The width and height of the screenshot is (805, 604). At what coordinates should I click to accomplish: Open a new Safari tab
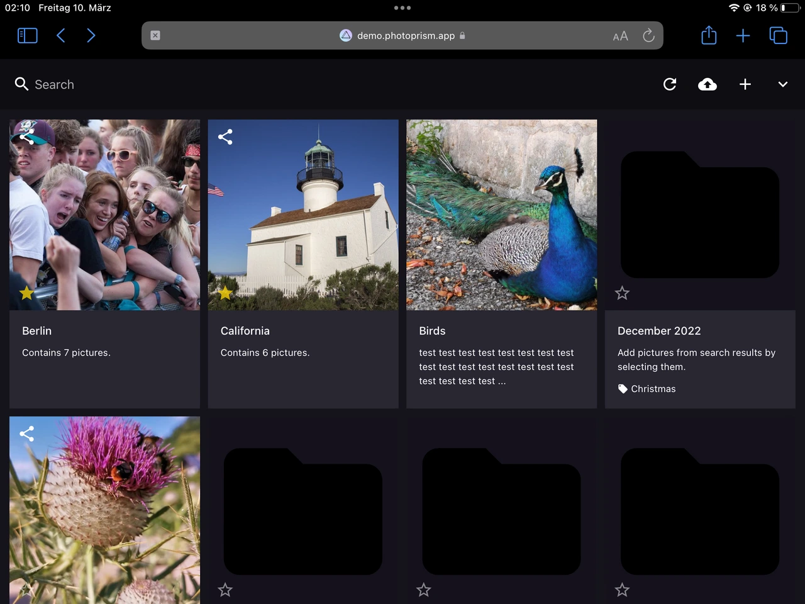(743, 36)
